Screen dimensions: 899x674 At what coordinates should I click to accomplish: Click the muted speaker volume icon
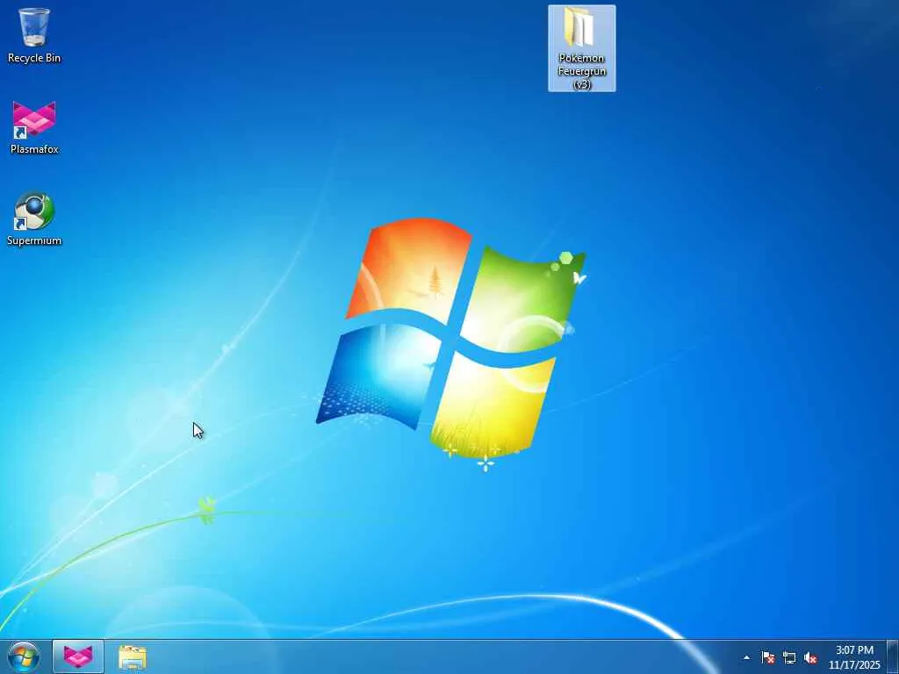810,657
